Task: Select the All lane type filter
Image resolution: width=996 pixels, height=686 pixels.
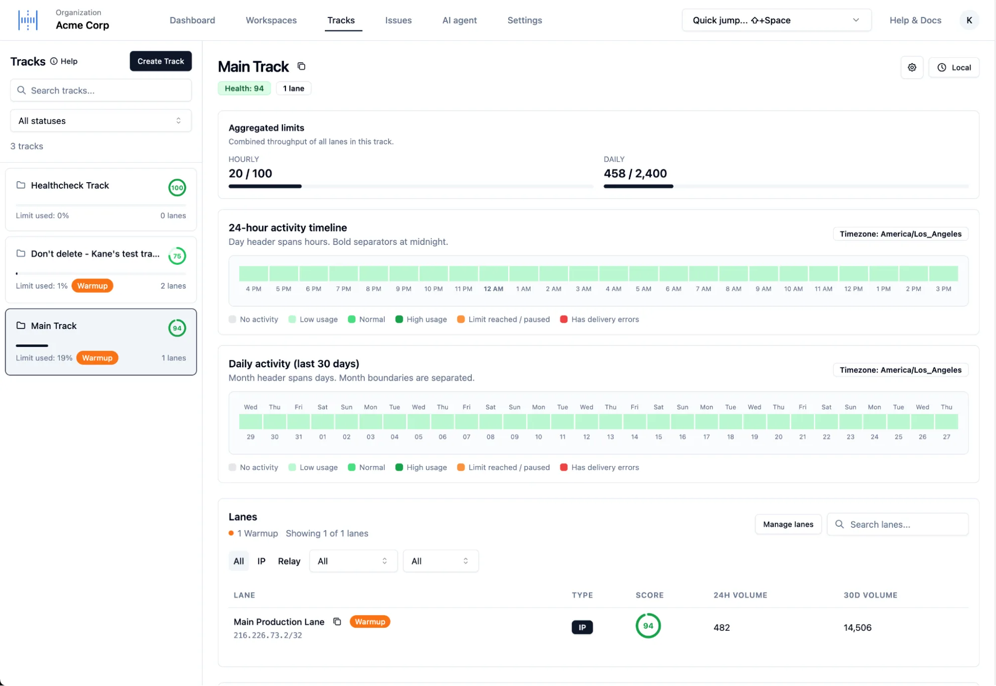Action: coord(239,561)
